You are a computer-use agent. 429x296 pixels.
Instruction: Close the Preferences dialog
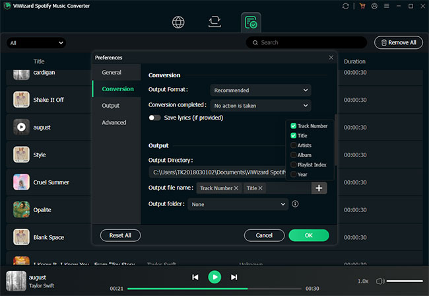point(331,57)
